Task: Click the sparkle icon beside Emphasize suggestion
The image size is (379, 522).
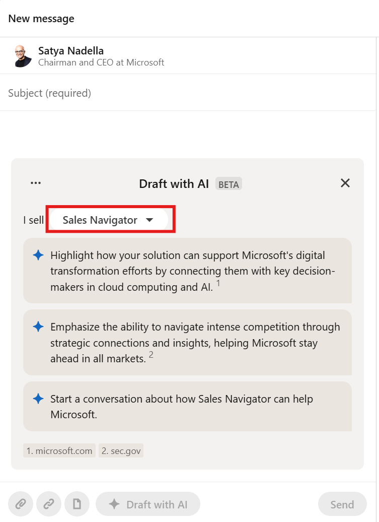Action: click(x=38, y=327)
